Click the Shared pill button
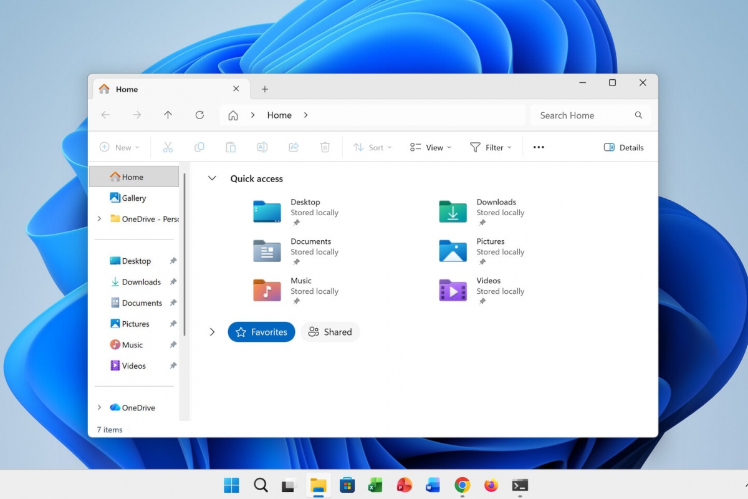Viewport: 748px width, 499px height. [x=330, y=332]
